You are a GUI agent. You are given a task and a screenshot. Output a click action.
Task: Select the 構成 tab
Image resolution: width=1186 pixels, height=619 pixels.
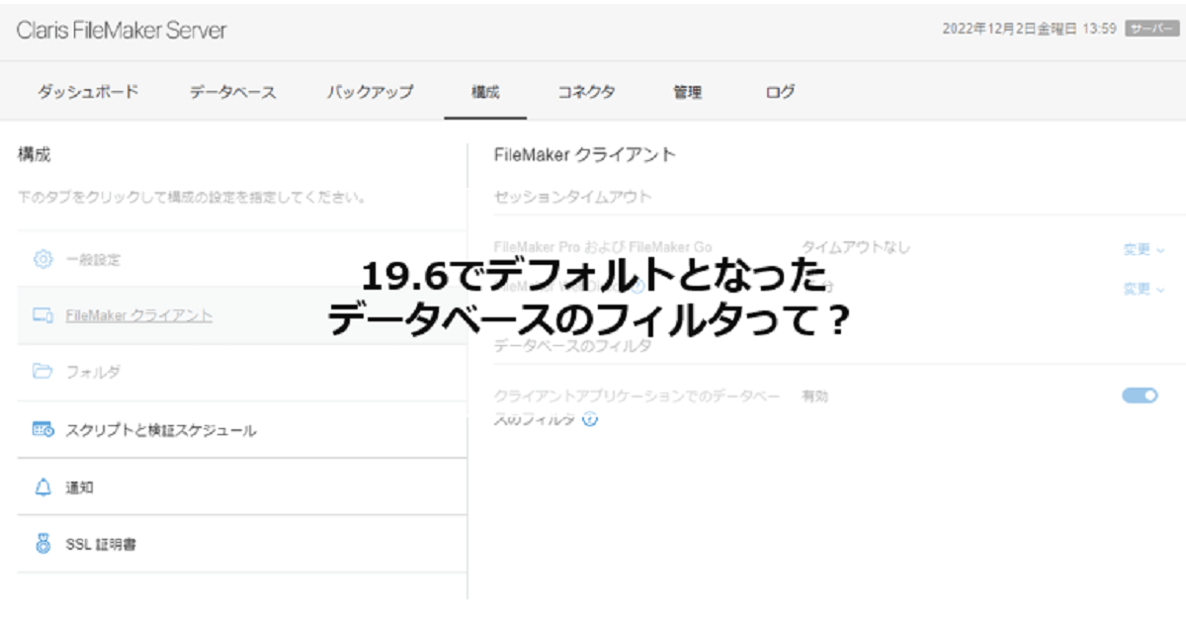485,92
